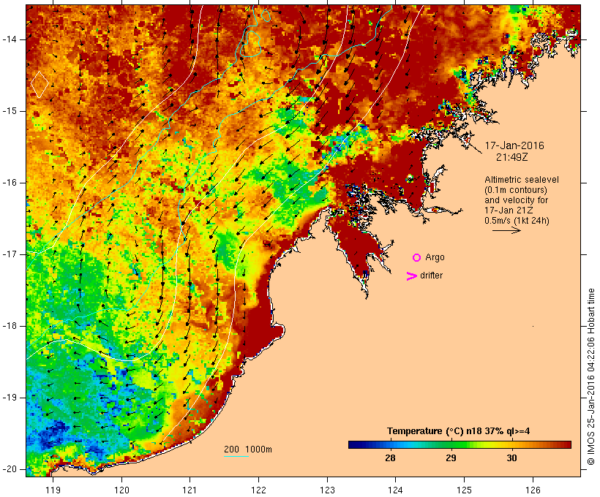Image resolution: width=600 pixels, height=497 pixels.
Task: Click the '28' color bar tick label
Action: tap(390, 458)
